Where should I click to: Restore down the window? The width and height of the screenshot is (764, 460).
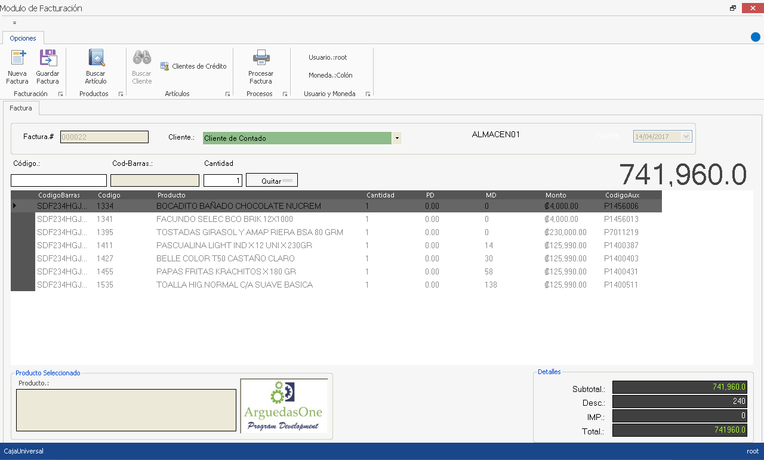733,8
